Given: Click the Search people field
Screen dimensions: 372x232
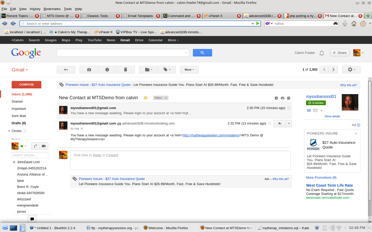Looking at the screenshot, I should point(30,155).
